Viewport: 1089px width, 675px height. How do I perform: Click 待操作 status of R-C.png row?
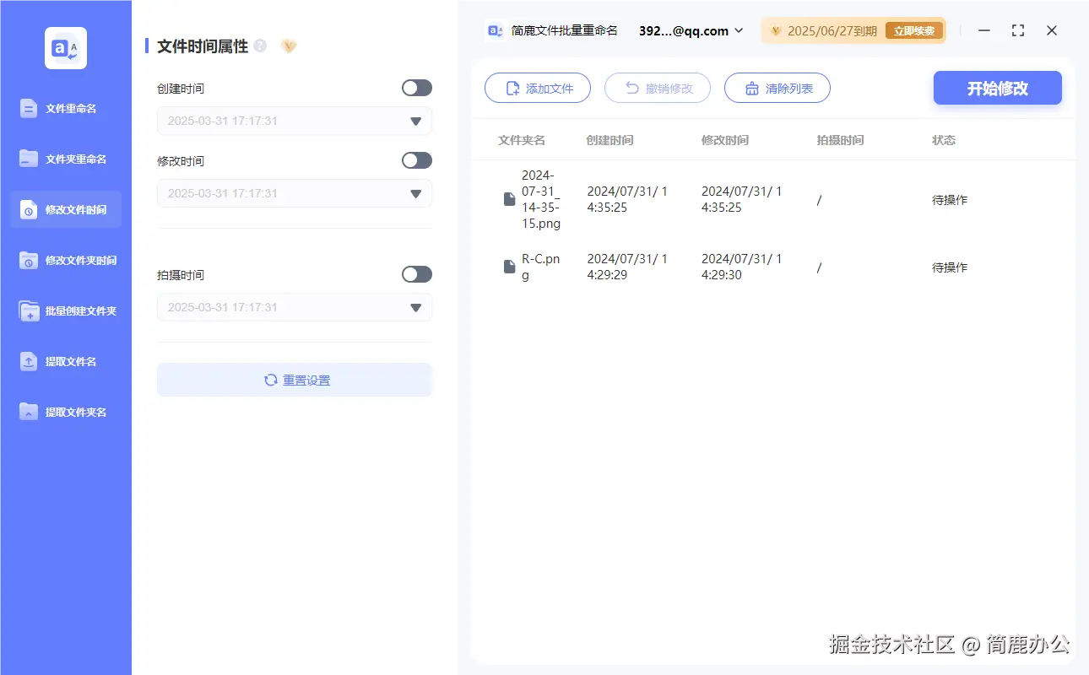pos(950,267)
